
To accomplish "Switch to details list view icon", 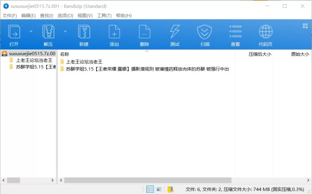I will [150, 189].
